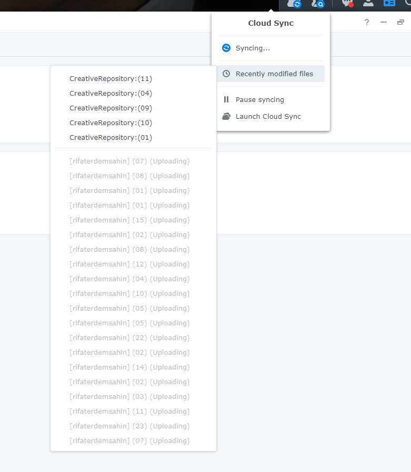Open the user account options icon
Image resolution: width=411 pixels, height=472 pixels.
[368, 3]
